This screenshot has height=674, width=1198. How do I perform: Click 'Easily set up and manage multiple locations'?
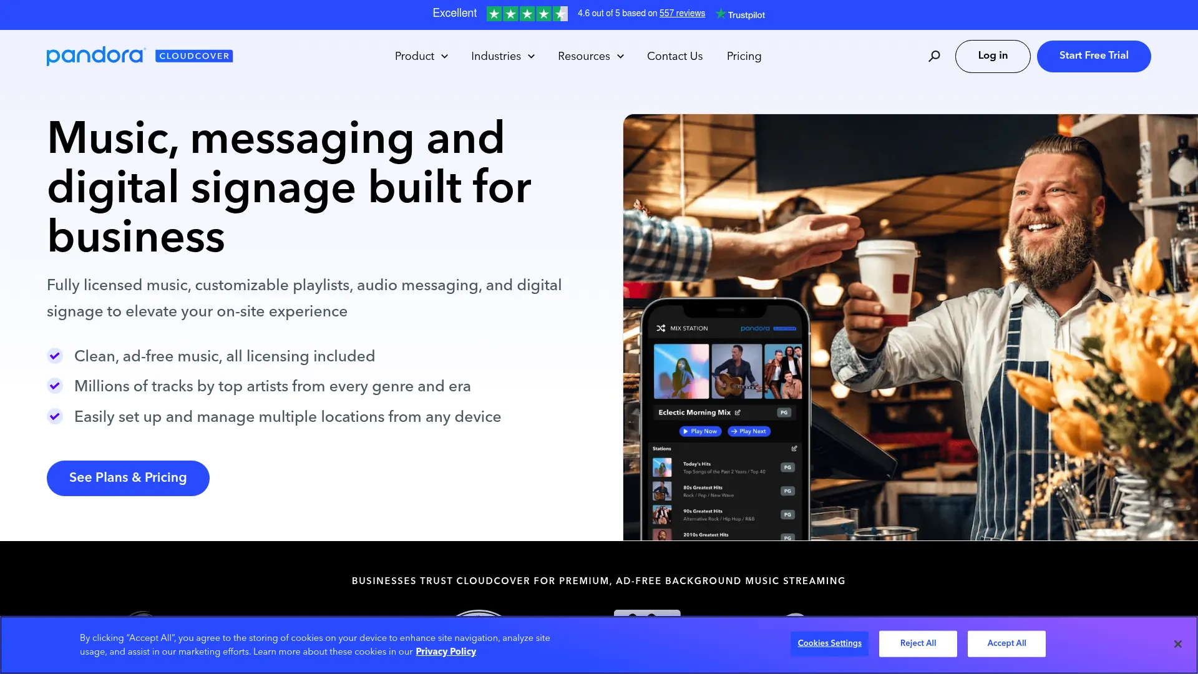(288, 417)
